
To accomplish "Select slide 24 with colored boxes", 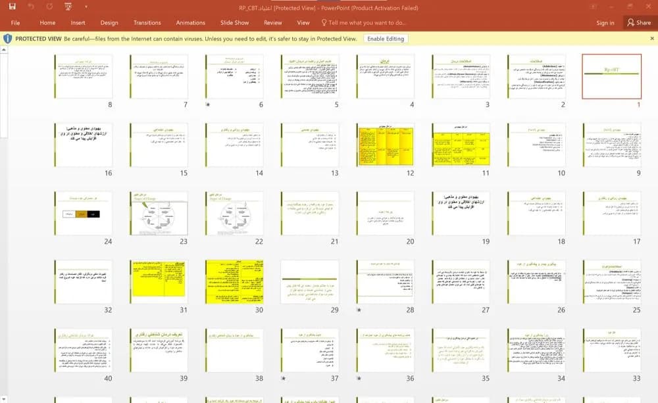I will [83, 213].
